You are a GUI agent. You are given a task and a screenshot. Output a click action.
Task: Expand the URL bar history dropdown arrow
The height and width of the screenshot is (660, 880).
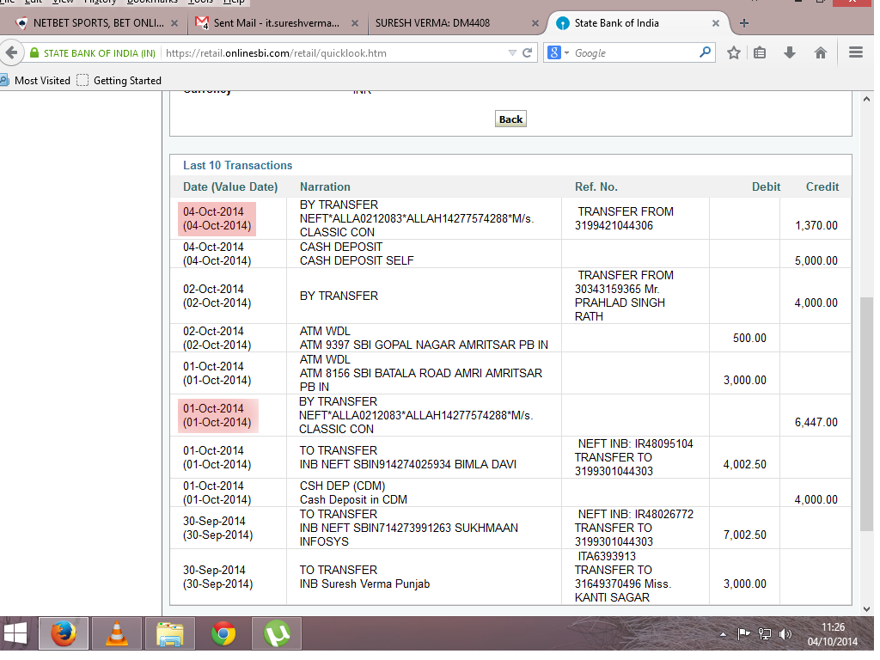pos(512,52)
